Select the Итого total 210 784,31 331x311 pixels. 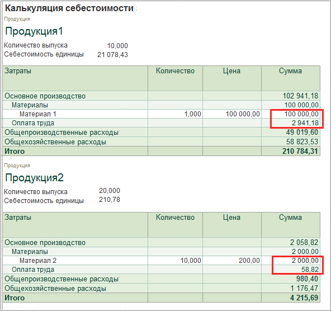click(x=300, y=151)
